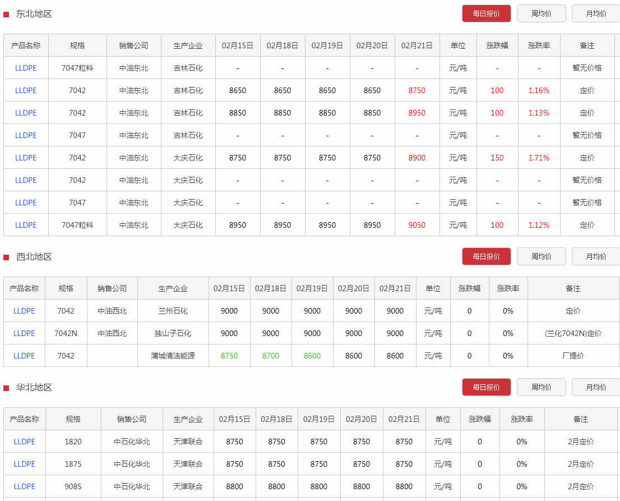The height and width of the screenshot is (501, 620).
Task: Click the 1.13% 涨跌率 value
Action: [539, 113]
